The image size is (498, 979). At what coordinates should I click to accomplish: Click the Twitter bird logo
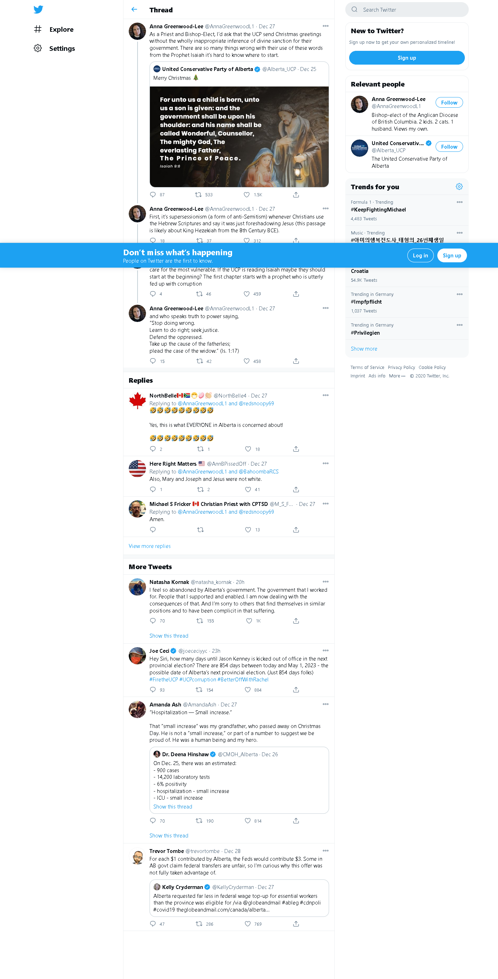(38, 10)
